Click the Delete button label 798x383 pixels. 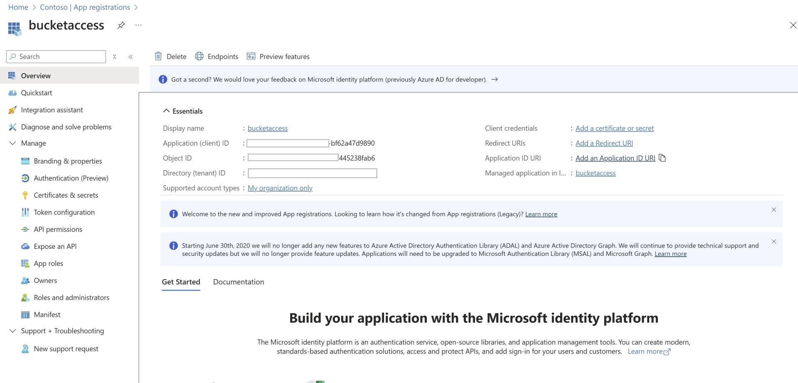click(176, 56)
